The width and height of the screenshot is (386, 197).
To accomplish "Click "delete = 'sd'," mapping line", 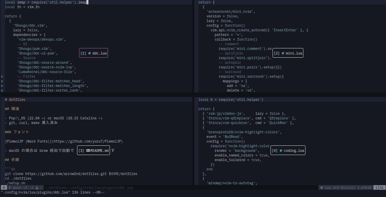I will 241,91.
